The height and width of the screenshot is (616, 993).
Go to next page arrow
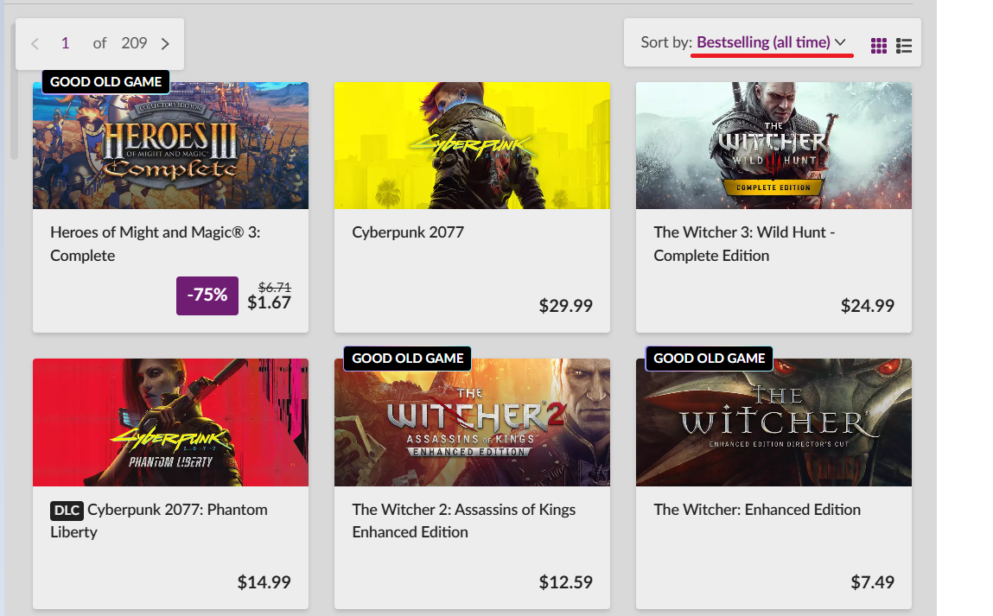coord(165,44)
